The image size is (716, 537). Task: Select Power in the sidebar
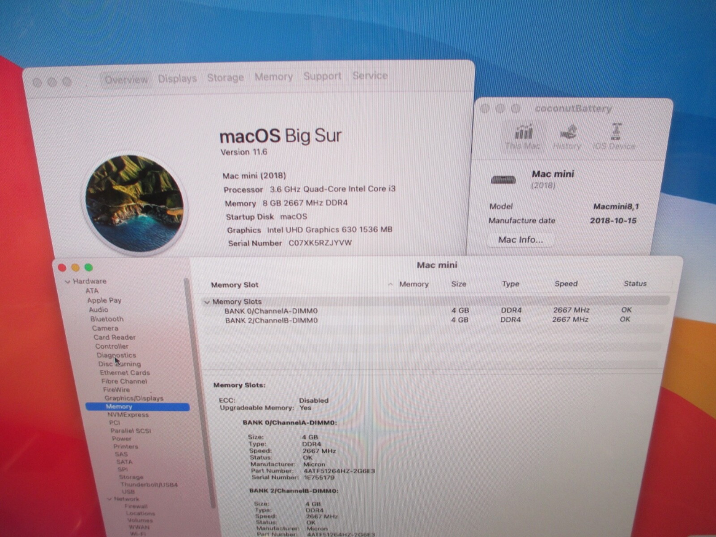pyautogui.click(x=122, y=439)
